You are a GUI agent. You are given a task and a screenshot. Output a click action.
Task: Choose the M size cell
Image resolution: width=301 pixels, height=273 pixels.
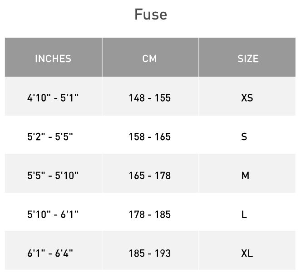pyautogui.click(x=245, y=175)
